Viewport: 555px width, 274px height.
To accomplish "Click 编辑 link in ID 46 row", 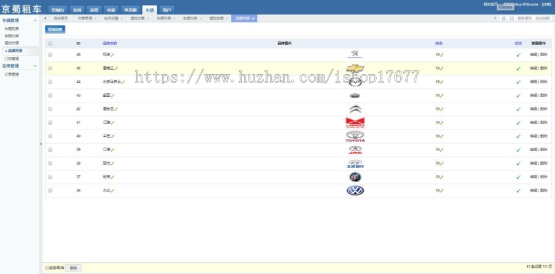I will [533, 55].
